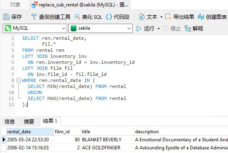Click the Save disk icon
Image resolution: width=228 pixels, height=153 pixels.
[6, 17]
